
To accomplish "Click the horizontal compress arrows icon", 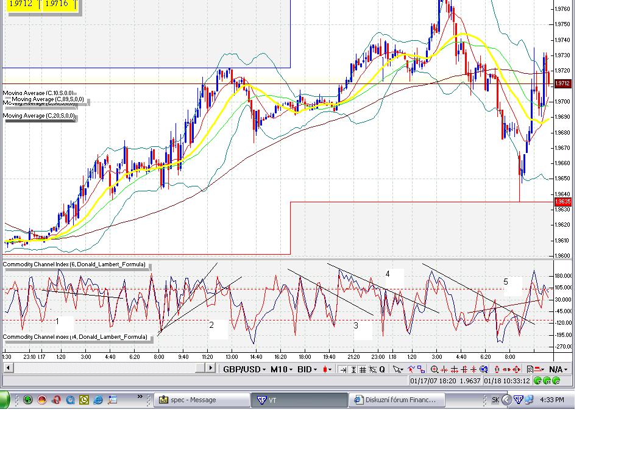I will tap(444, 370).
